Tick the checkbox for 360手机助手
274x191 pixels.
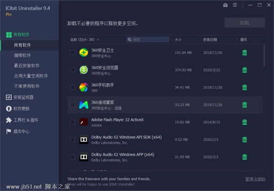click(x=73, y=87)
